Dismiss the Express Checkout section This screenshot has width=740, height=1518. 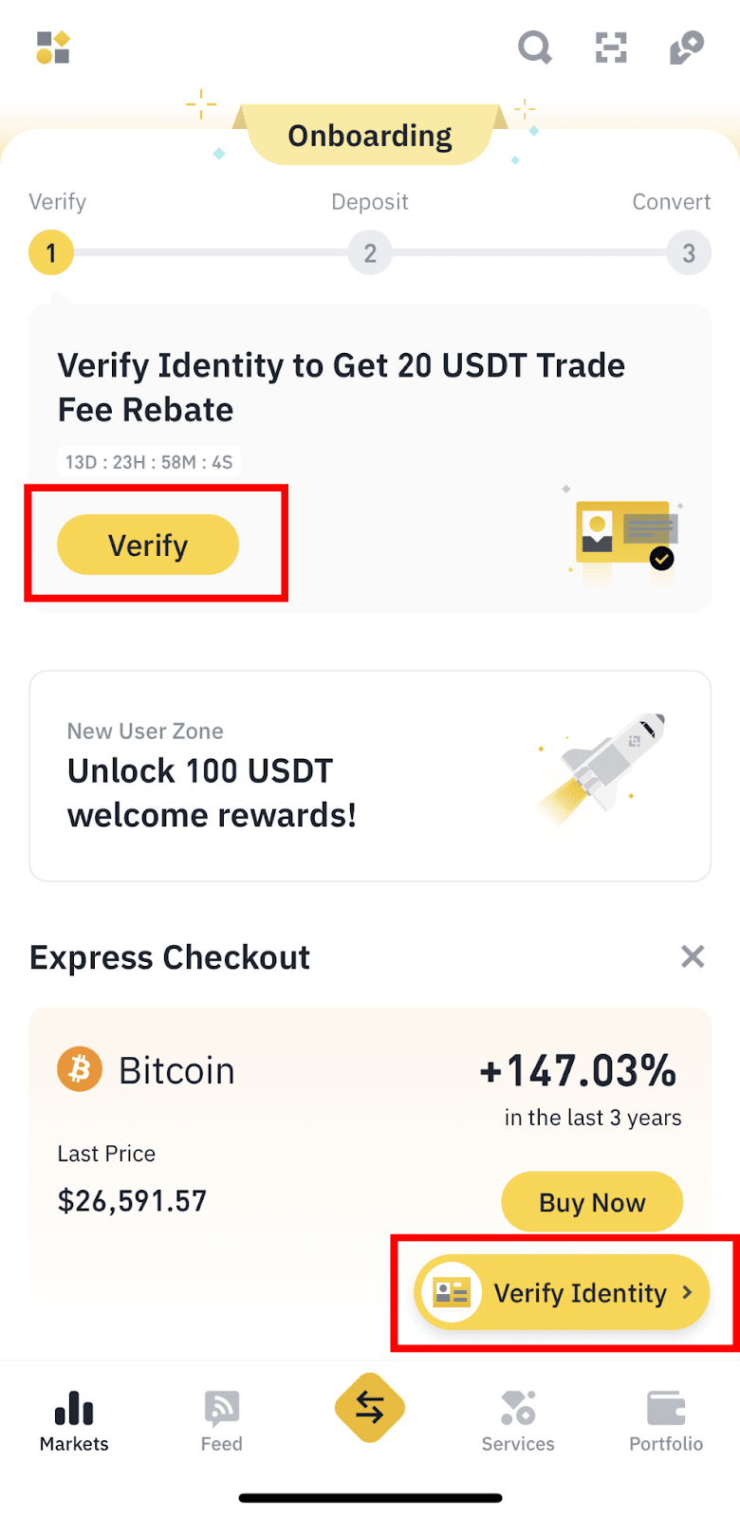point(693,956)
